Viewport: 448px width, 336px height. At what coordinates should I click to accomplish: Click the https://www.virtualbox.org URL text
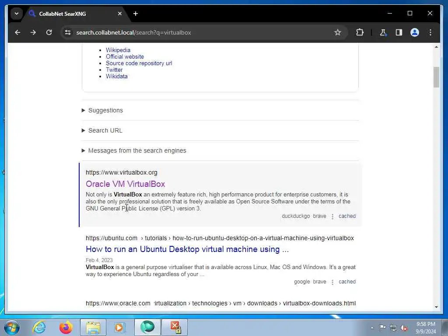[122, 172]
